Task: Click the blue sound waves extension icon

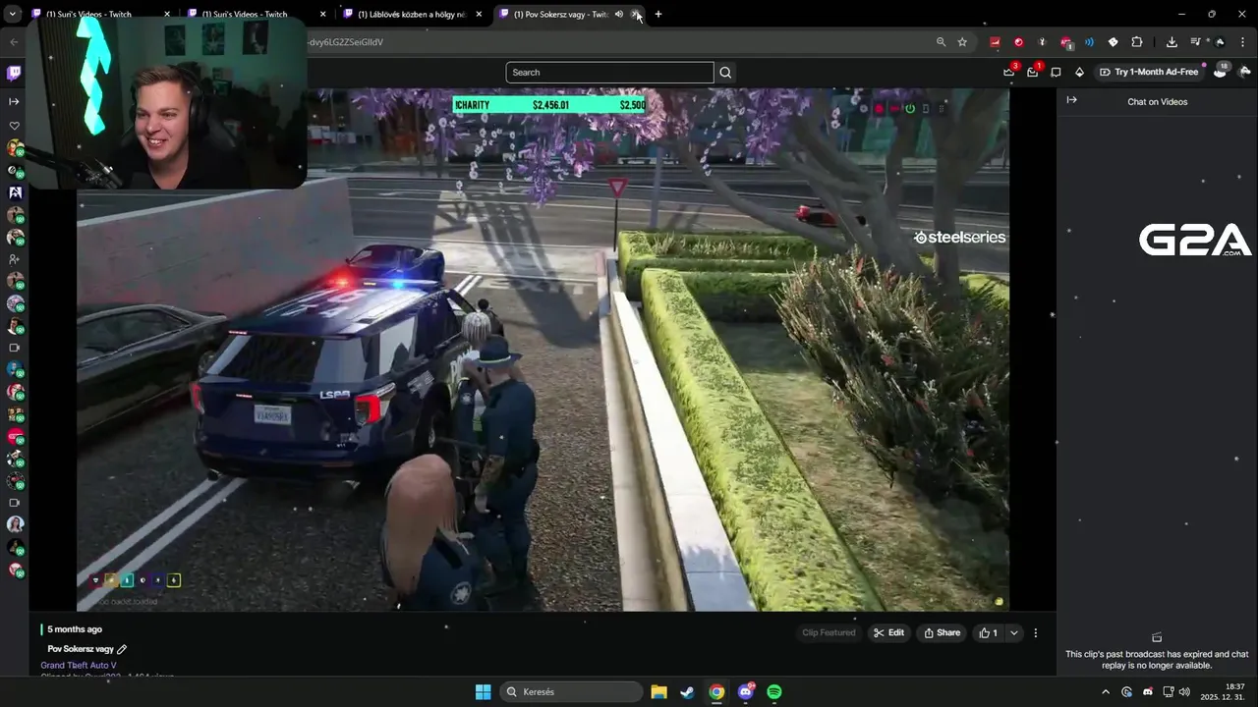Action: pos(1089,42)
